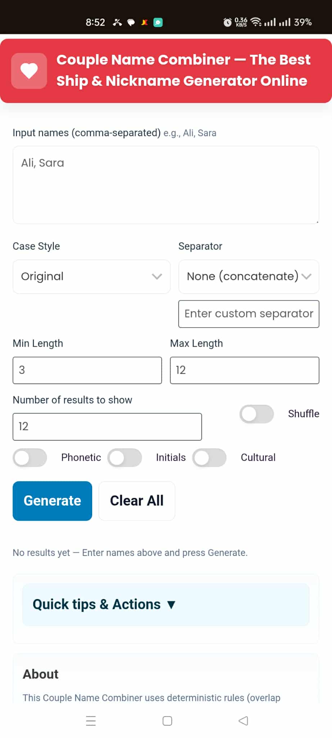
Task: Activate the Initials toggle
Action: pyautogui.click(x=125, y=458)
